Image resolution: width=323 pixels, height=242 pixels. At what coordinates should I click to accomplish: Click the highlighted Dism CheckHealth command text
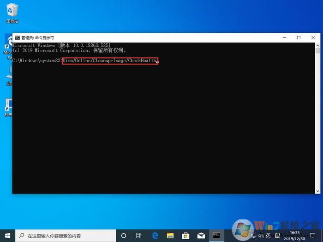[110, 61]
